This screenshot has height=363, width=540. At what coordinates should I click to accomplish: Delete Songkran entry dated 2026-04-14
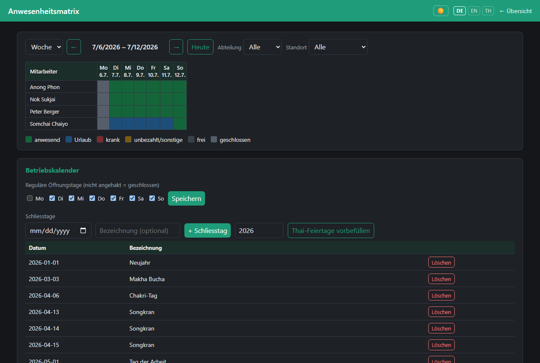pos(441,328)
